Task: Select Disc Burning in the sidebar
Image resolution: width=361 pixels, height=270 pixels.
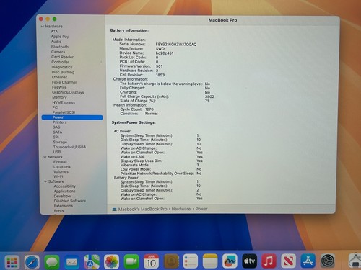Action: [x=63, y=72]
